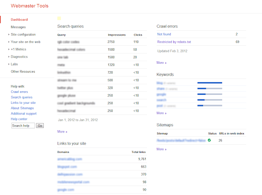Image resolution: width=262 pixels, height=195 pixels.
Task: Open Site configuration menu item
Action: [23, 34]
